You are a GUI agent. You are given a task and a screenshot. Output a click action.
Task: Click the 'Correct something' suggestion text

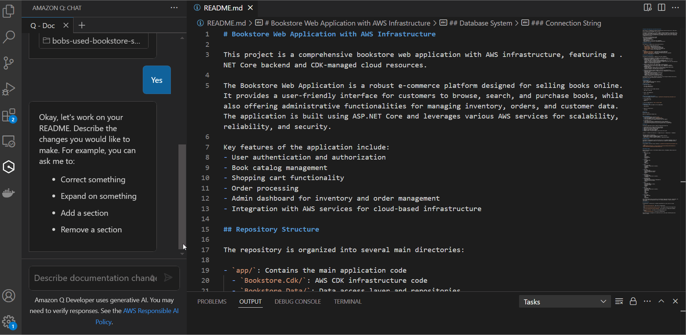click(x=93, y=179)
